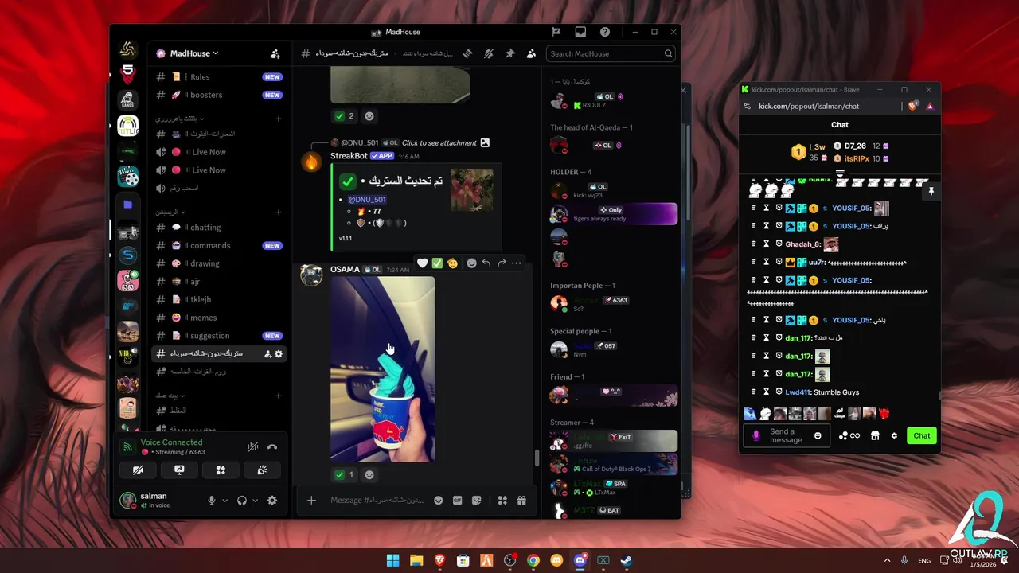Open flower thumbnail in StreakBot embed

tap(471, 190)
